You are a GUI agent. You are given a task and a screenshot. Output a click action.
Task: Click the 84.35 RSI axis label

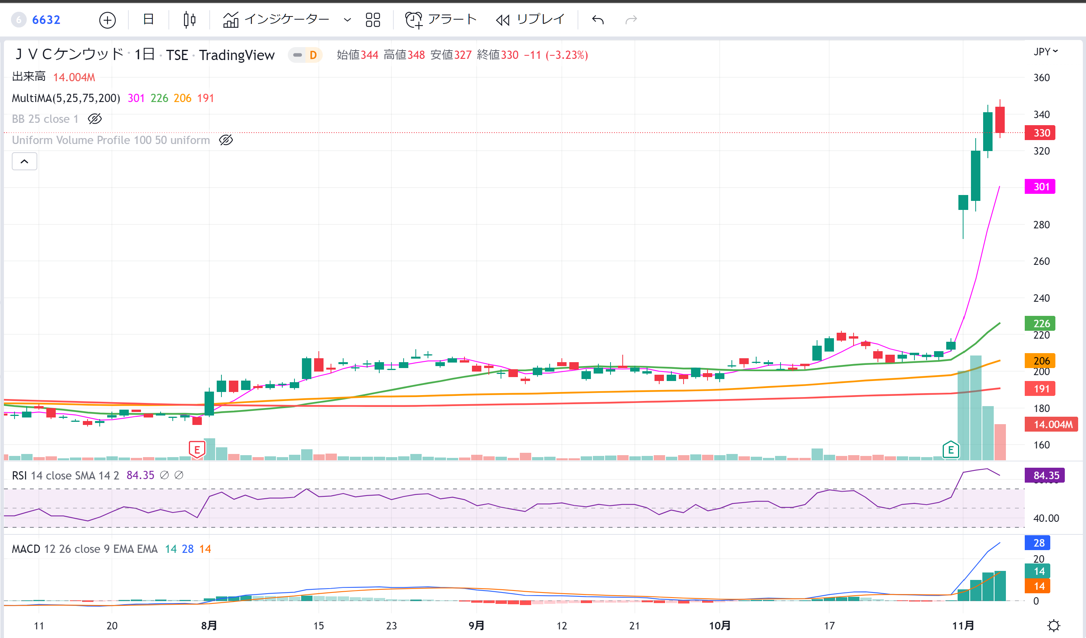point(1045,475)
